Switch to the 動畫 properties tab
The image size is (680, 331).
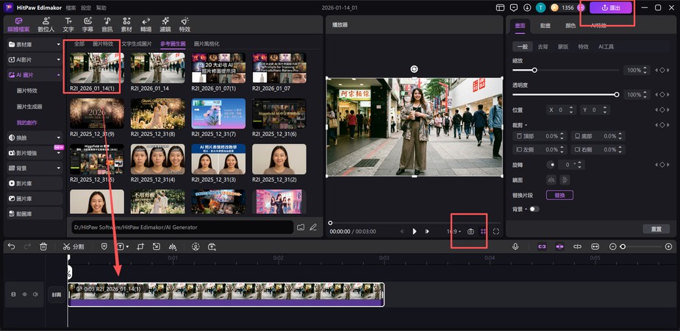545,25
